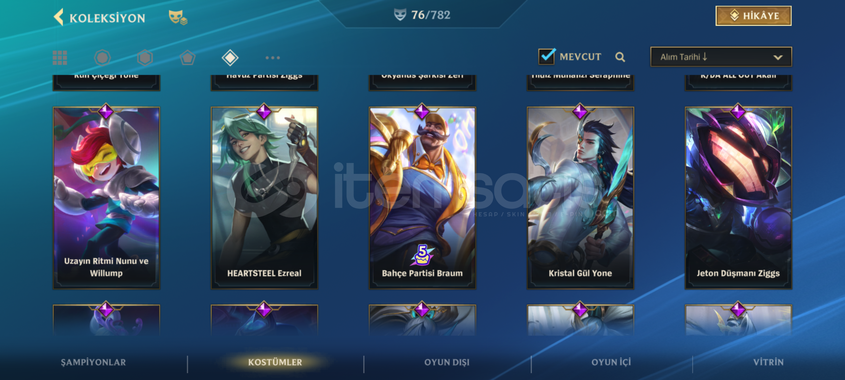Open the HEARTSTEEL Ezreal skin card
The height and width of the screenshot is (380, 845).
264,198
